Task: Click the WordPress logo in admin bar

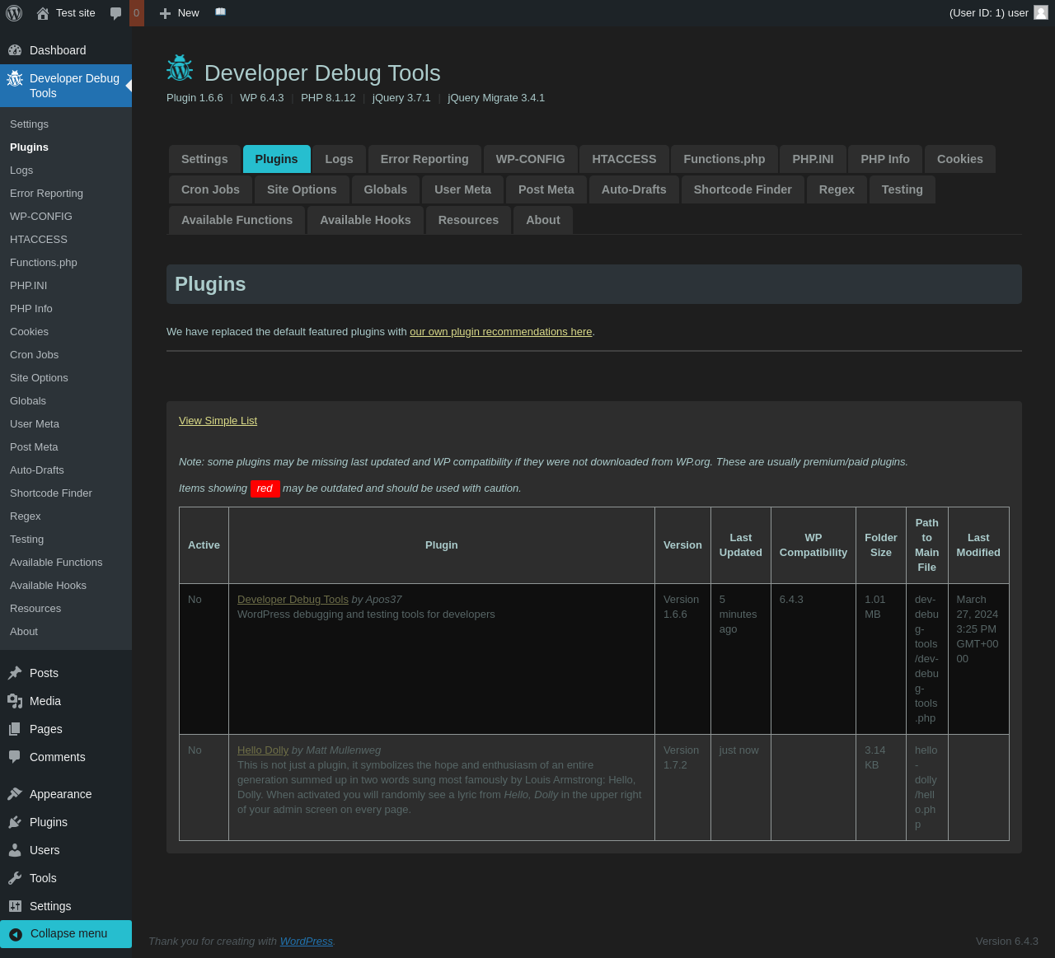Action: [14, 13]
